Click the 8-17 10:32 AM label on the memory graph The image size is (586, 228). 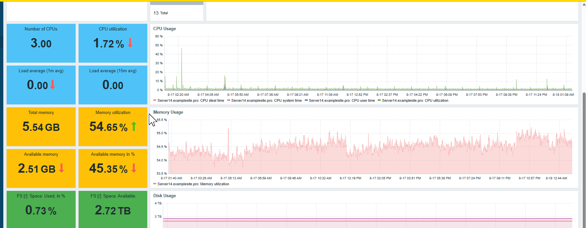click(320, 178)
